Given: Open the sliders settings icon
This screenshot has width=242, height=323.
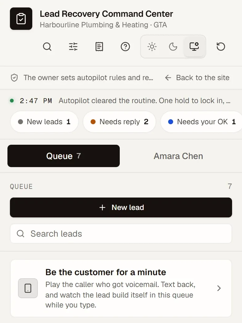Looking at the screenshot, I should (x=73, y=47).
